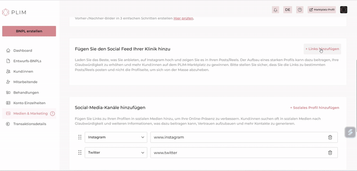Click the Dashboard home icon

[x=8, y=50]
